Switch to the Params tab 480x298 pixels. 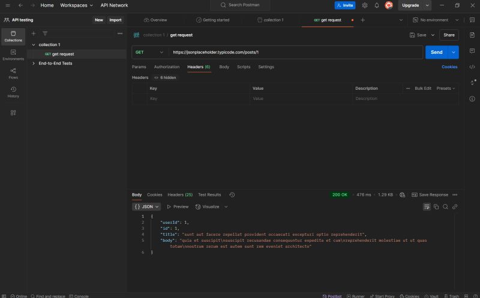(x=139, y=67)
